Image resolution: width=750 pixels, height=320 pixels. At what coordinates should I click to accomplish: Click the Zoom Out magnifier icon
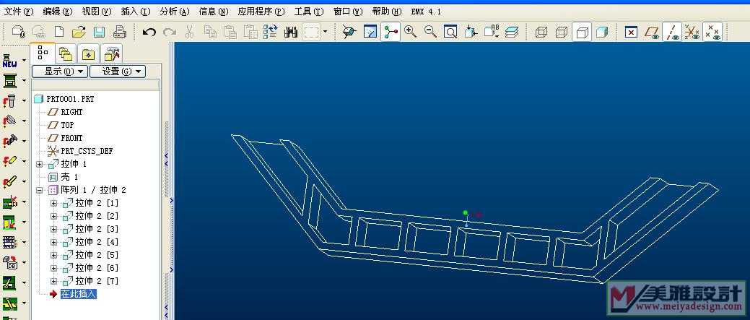(x=430, y=32)
